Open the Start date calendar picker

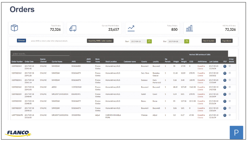(x=149, y=41)
